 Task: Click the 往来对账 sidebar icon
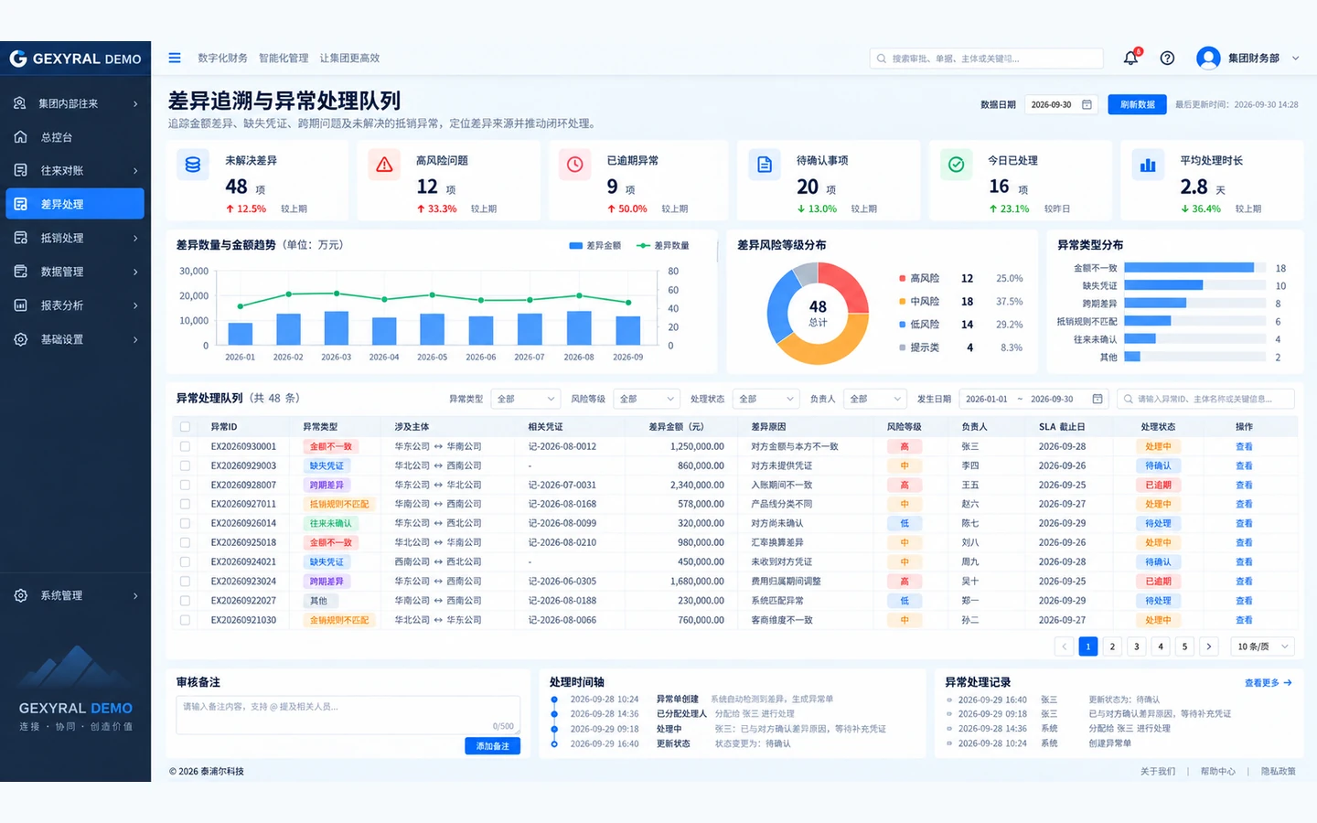20,170
